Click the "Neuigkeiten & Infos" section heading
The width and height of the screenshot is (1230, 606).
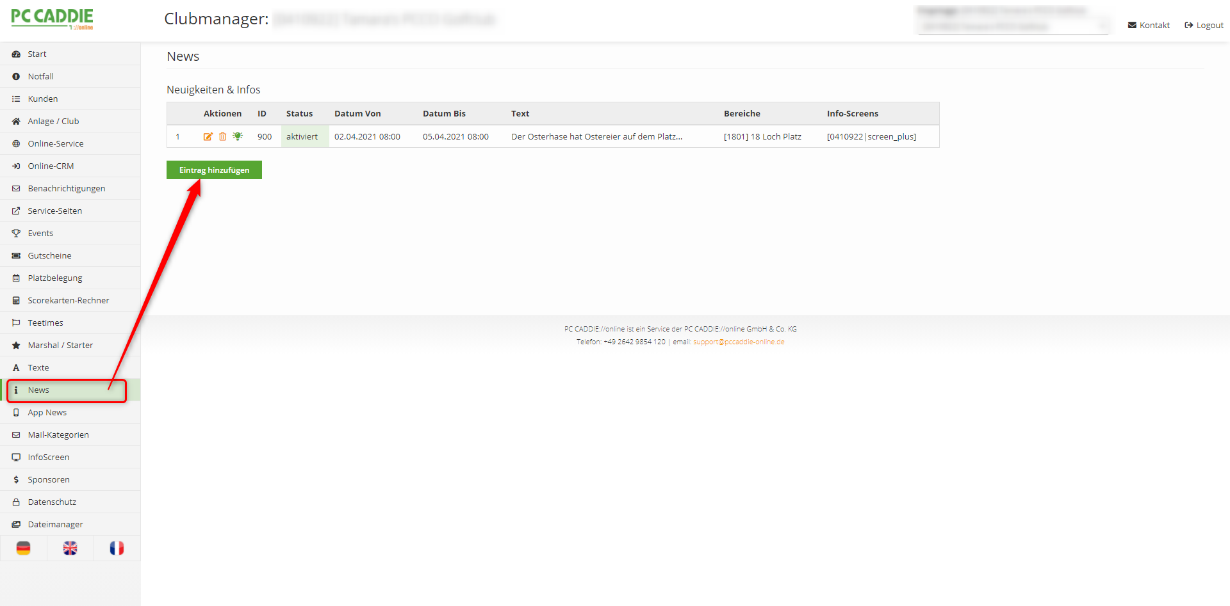213,90
